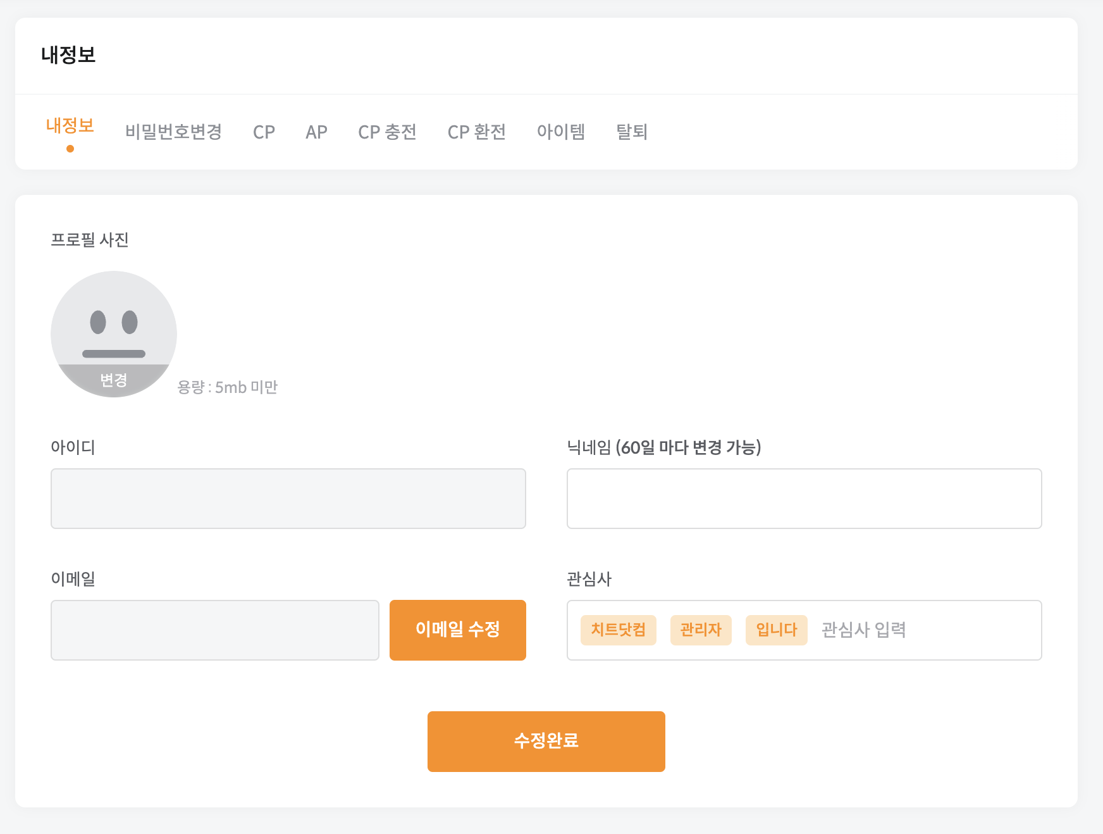Screen dimensions: 1103x834
Task: Go to the CP tab
Action: (264, 132)
